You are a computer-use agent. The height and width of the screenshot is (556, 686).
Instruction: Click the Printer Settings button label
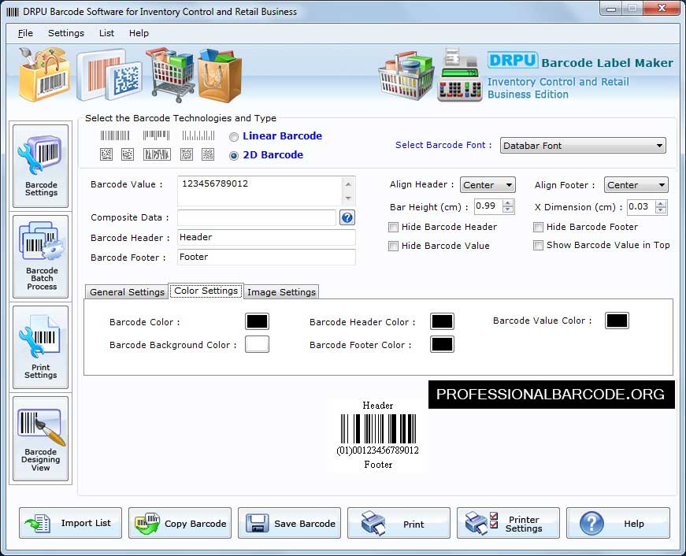524,524
